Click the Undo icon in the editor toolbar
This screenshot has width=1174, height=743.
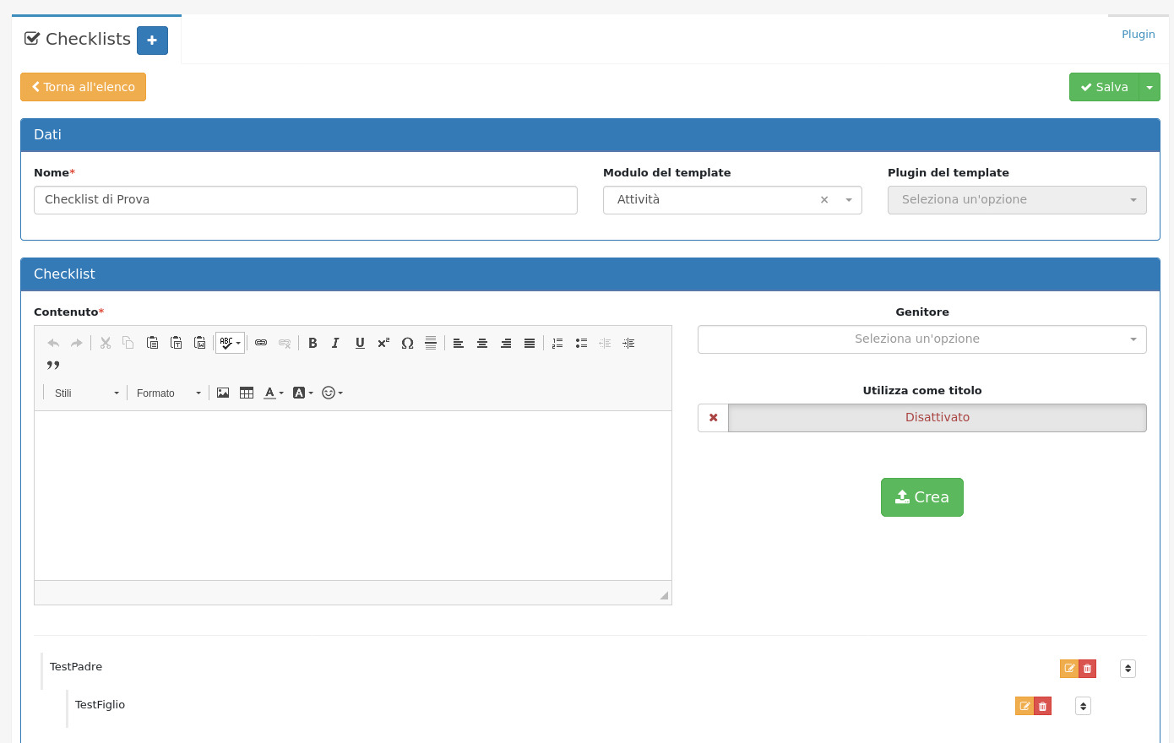point(53,343)
